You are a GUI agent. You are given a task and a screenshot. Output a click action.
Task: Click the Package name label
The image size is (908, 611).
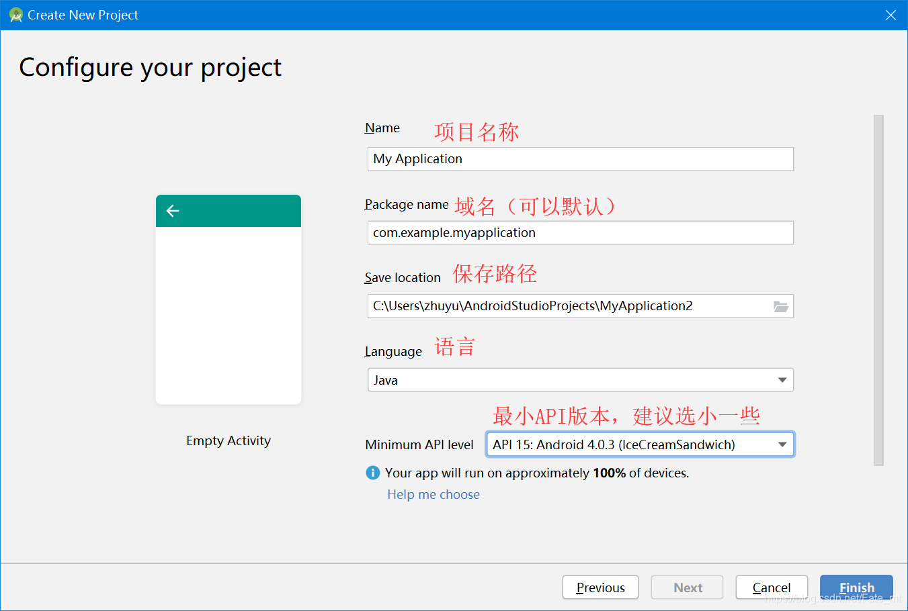click(x=407, y=204)
